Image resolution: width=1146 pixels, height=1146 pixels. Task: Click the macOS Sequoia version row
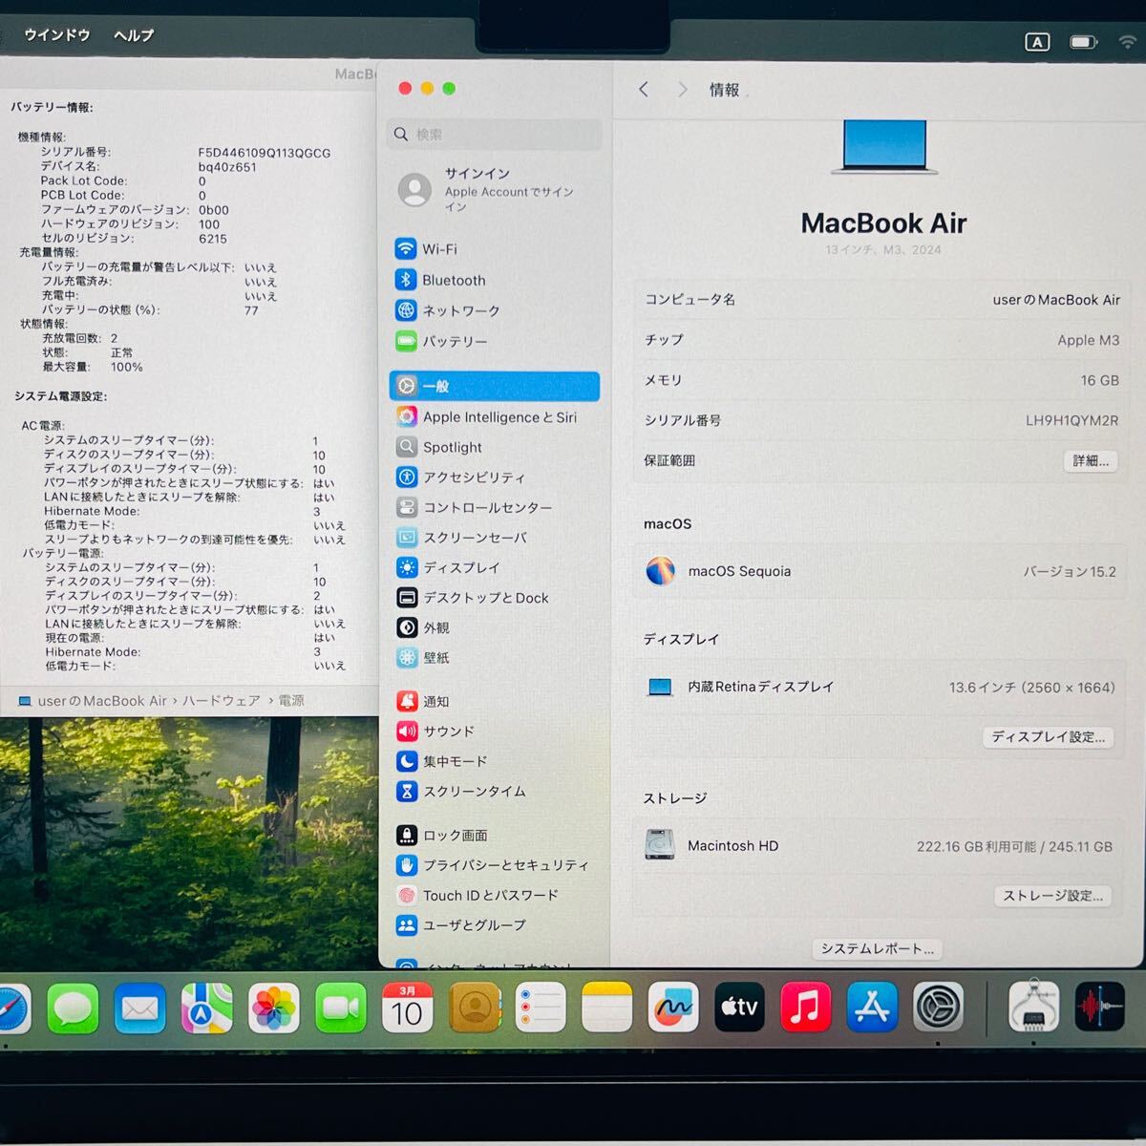pos(879,571)
